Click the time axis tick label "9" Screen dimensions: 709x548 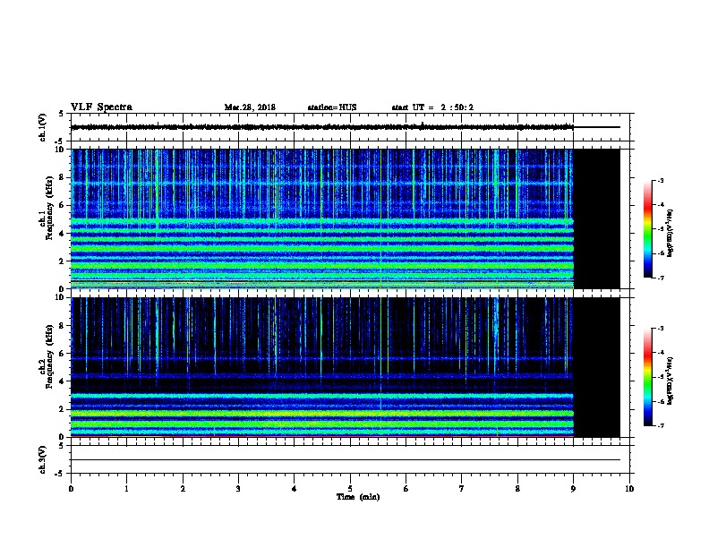coord(573,488)
